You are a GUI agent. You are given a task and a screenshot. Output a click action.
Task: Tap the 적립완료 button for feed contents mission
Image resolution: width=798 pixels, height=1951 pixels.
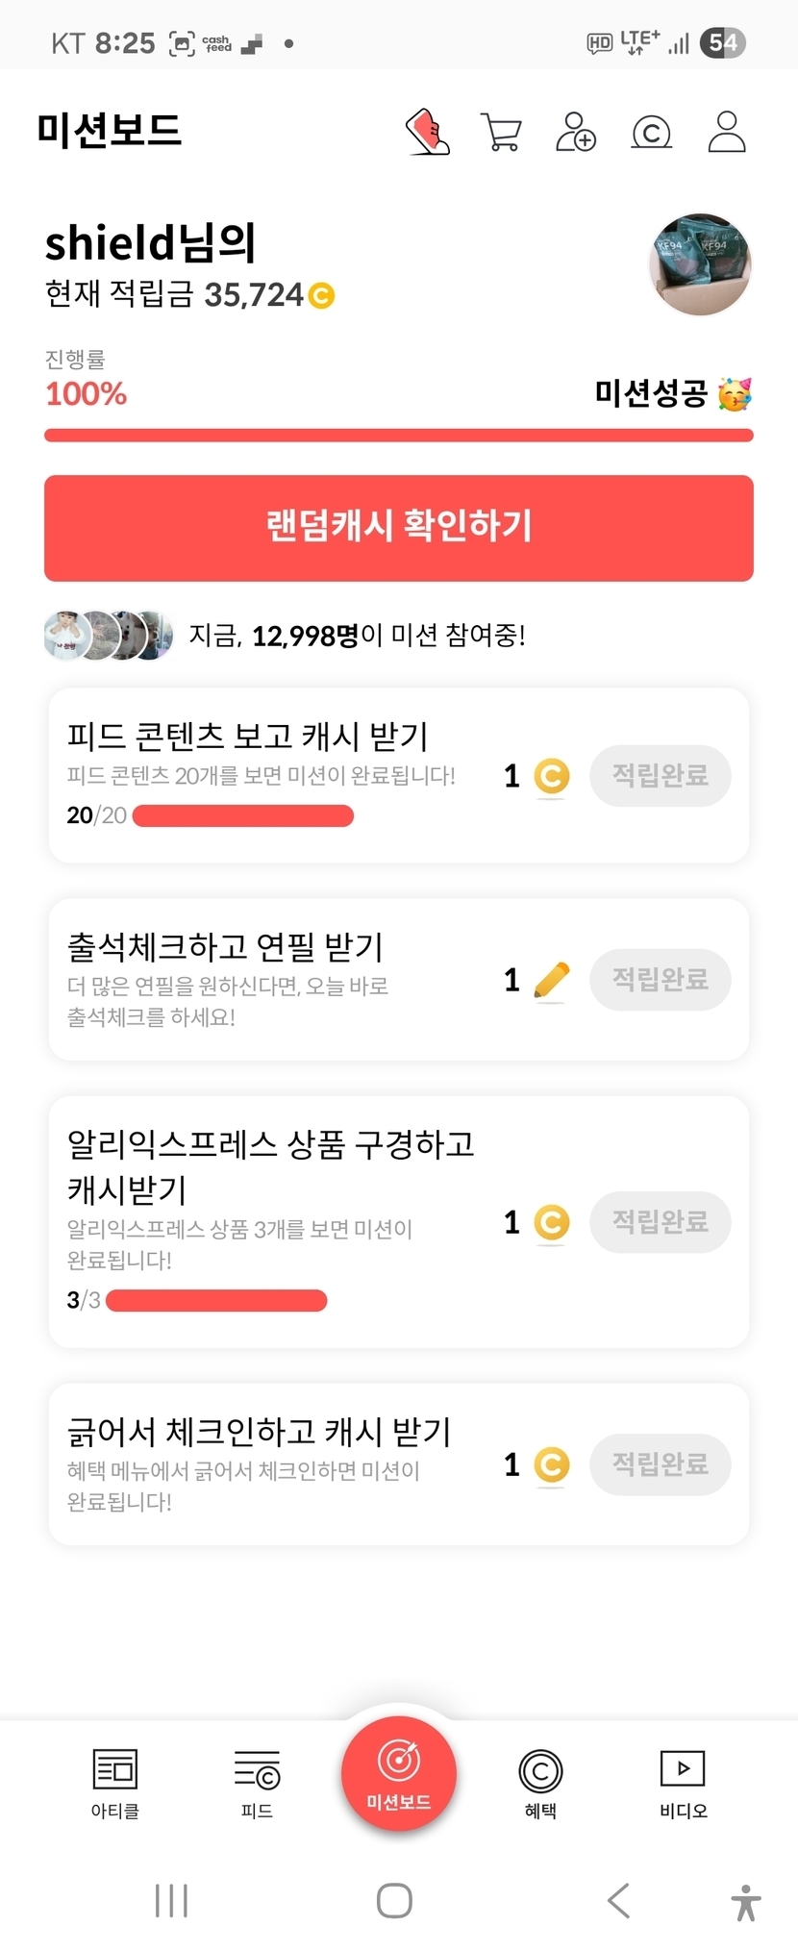tap(660, 776)
